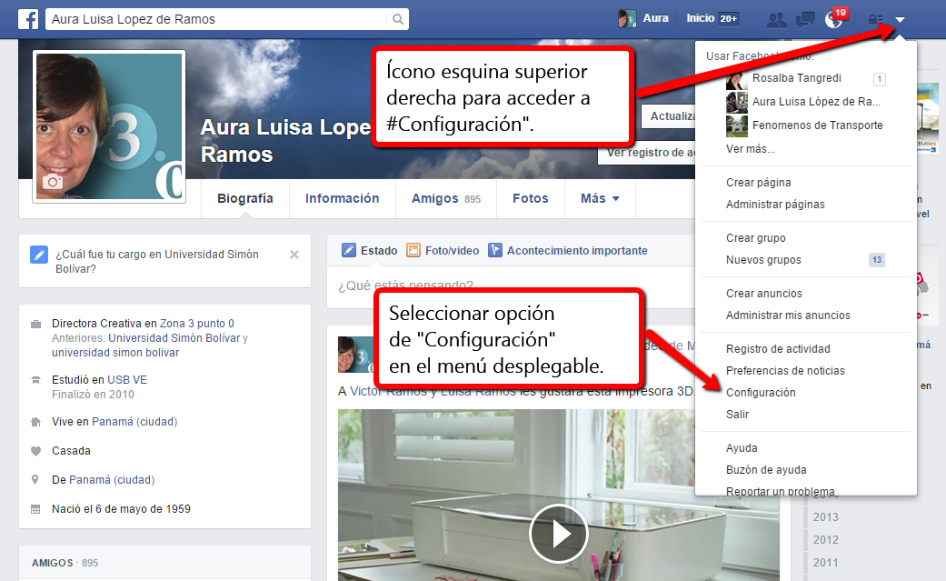This screenshot has width=946, height=581.
Task: Jump to 2013 in timeline
Action: 825,517
